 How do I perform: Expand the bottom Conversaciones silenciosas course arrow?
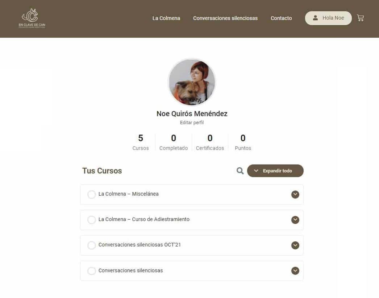click(295, 271)
